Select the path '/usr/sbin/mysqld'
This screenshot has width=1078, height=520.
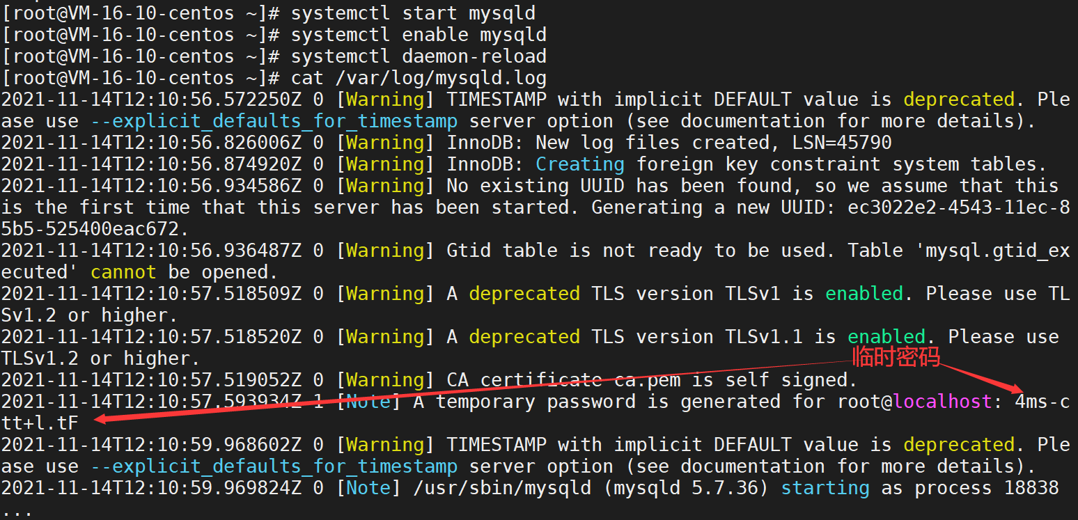(x=502, y=487)
